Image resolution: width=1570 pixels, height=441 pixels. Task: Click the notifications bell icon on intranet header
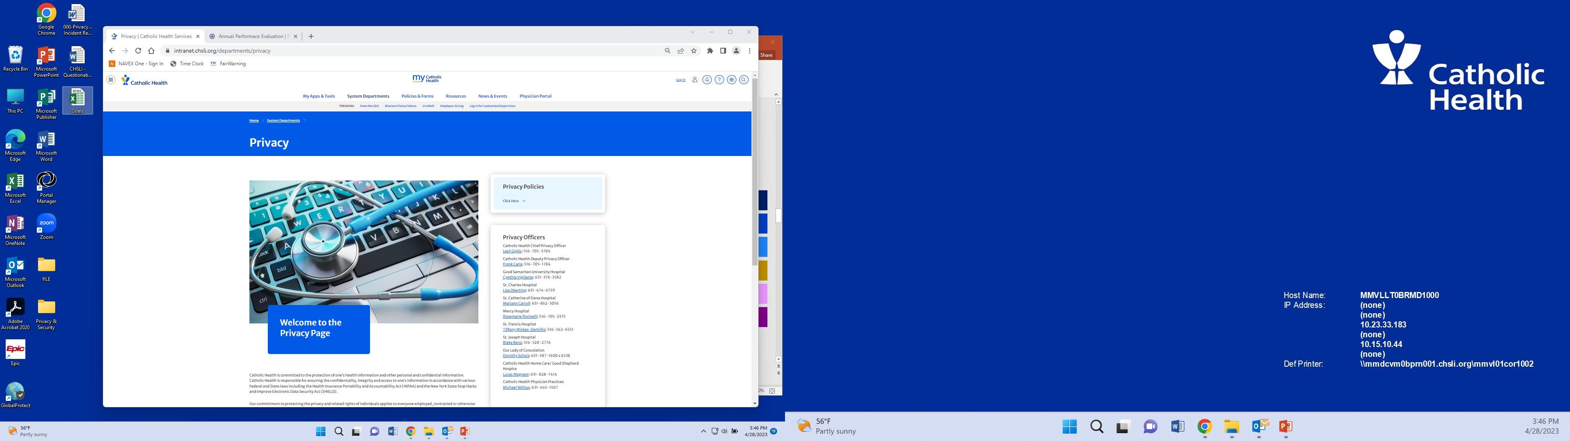[x=707, y=80]
